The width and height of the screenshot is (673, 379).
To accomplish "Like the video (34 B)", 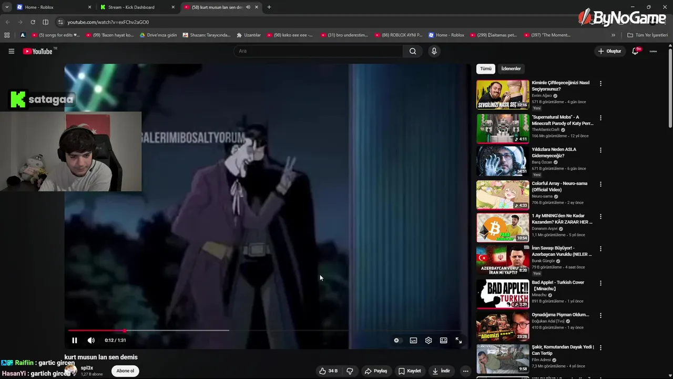I will pos(328,371).
